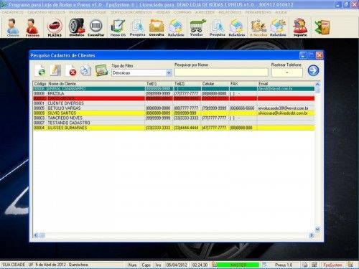The height and width of the screenshot is (269, 359).
Task: Click the Rastrear Telefone field
Action: pos(287,72)
